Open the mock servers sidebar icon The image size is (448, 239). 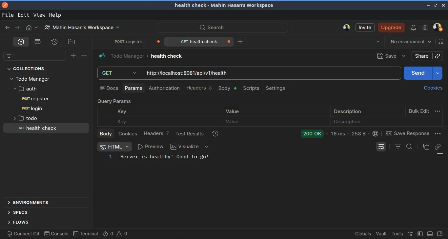click(x=38, y=42)
